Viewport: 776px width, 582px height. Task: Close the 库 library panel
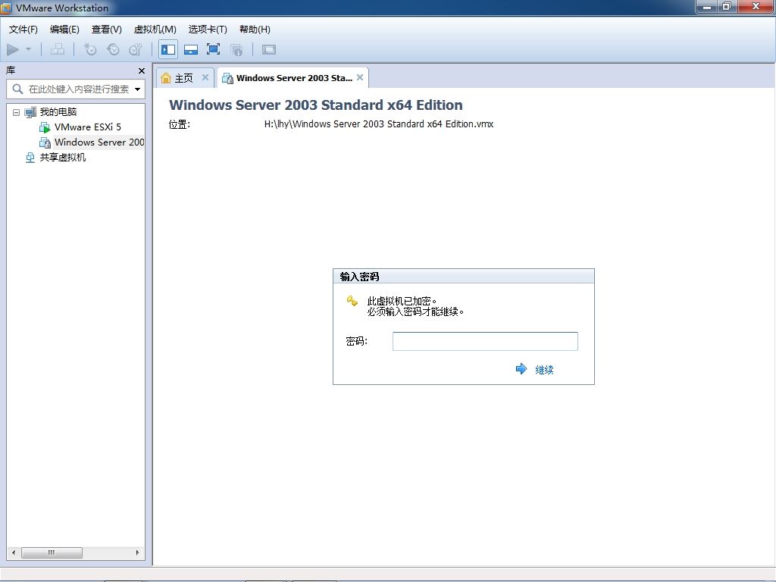pos(142,70)
